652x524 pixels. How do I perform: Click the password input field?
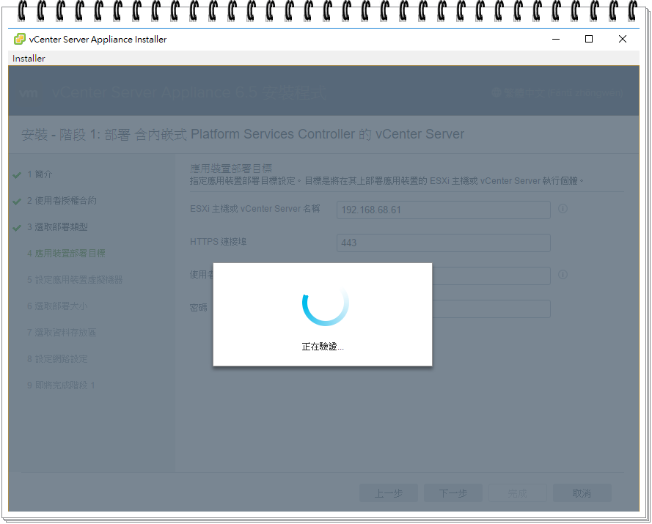click(x=491, y=309)
